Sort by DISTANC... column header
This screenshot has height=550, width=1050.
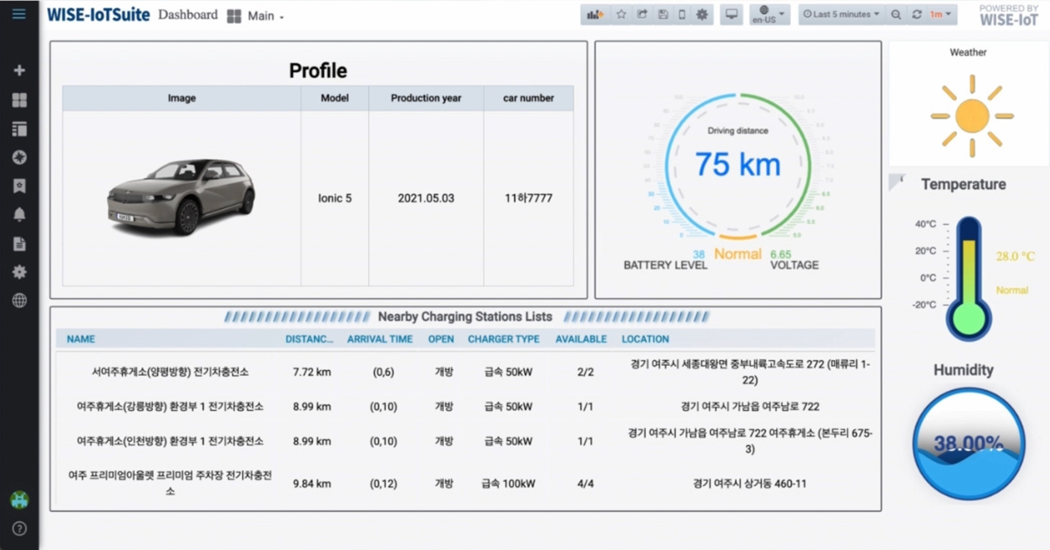309,339
